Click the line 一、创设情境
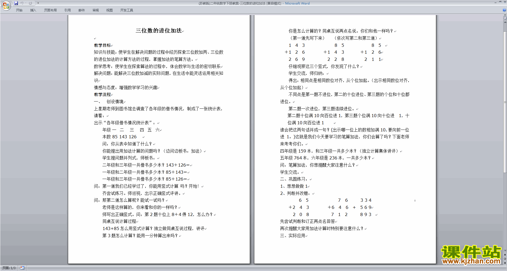This screenshot has height=271, width=507. (109, 102)
